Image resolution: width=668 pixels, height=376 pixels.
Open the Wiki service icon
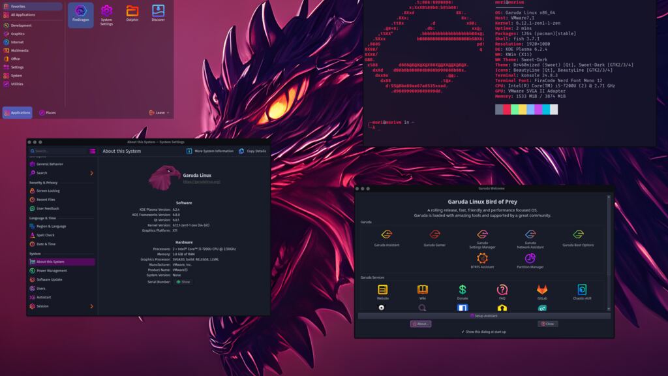[423, 292]
